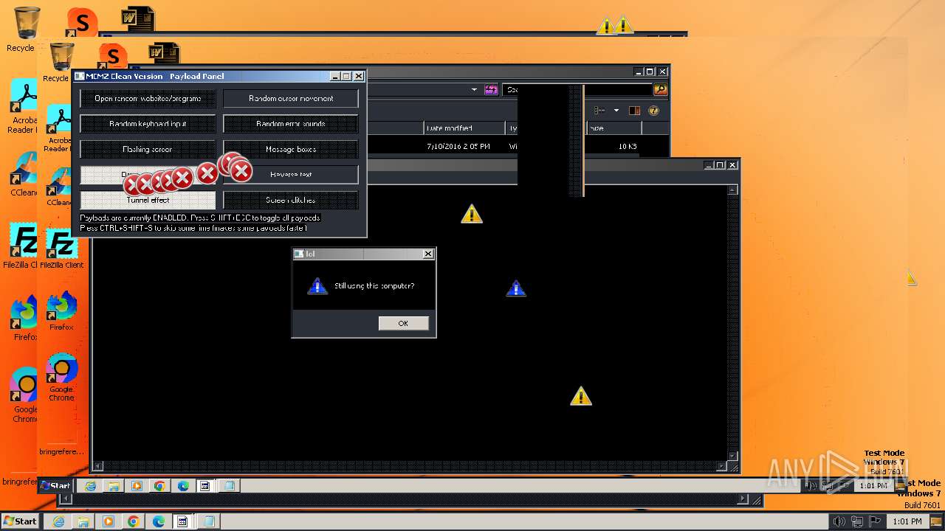Launch Internet Explorer from bottom taskbar
Image resolution: width=945 pixels, height=531 pixels.
[x=58, y=521]
